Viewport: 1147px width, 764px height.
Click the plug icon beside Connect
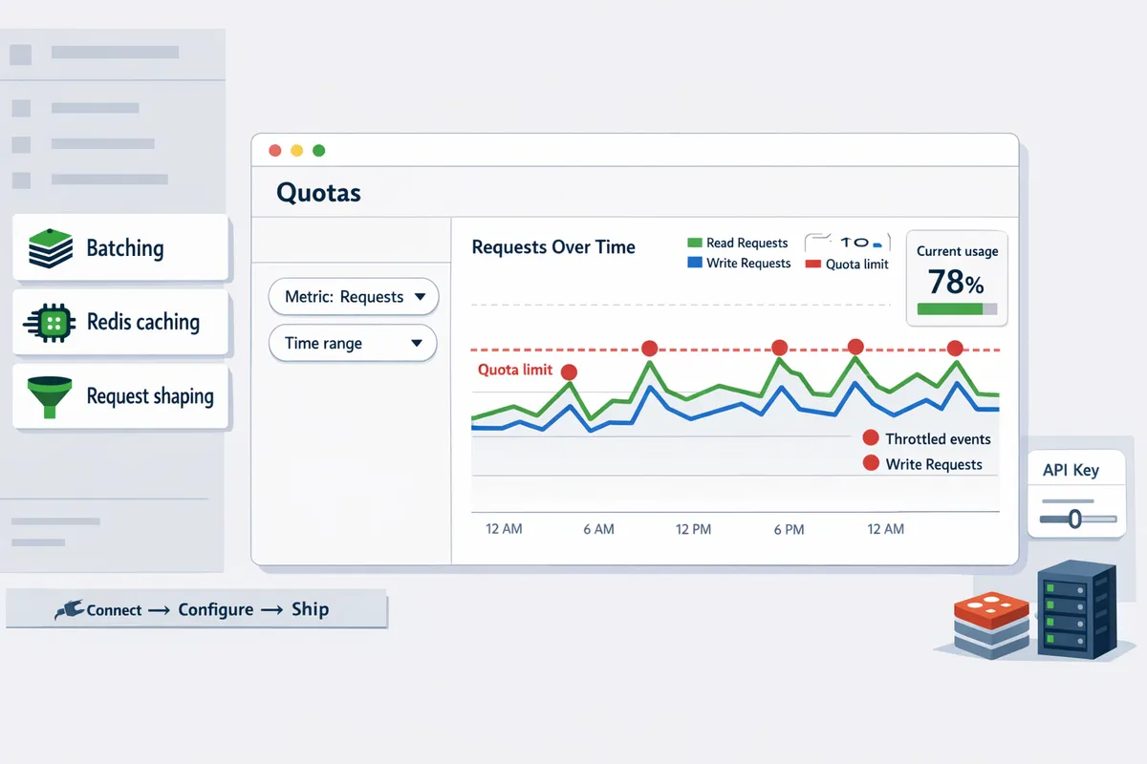tap(70, 609)
